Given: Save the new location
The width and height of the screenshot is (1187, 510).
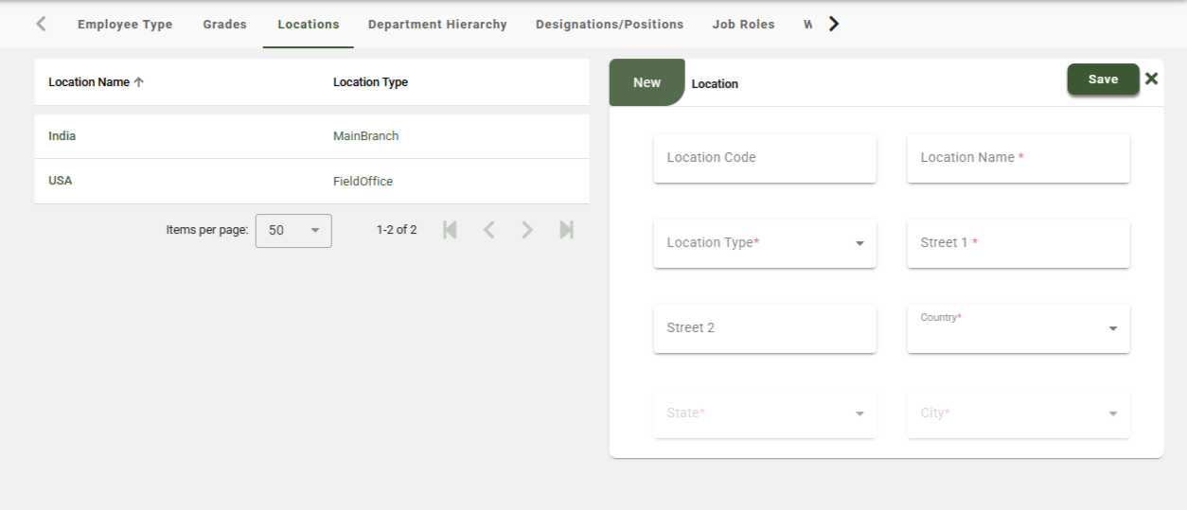Looking at the screenshot, I should [x=1103, y=79].
